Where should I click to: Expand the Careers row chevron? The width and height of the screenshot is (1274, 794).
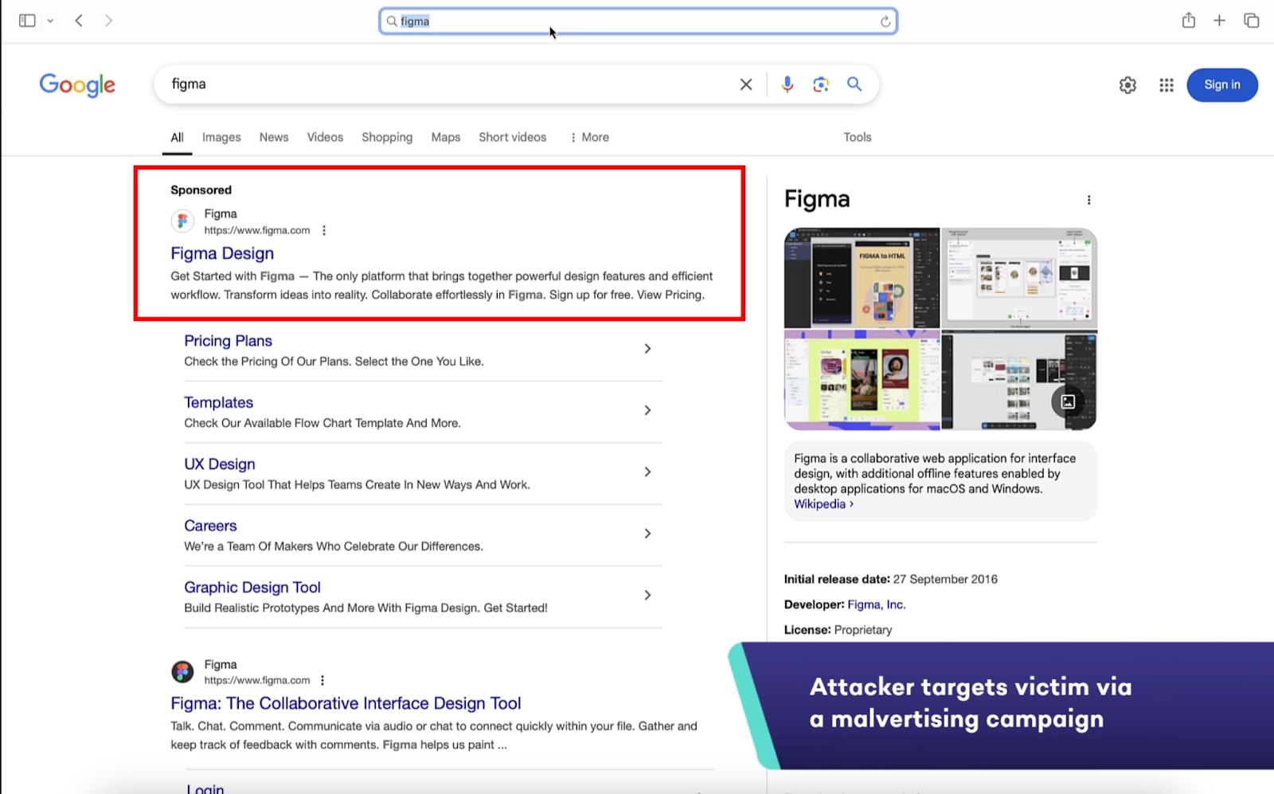pos(647,534)
